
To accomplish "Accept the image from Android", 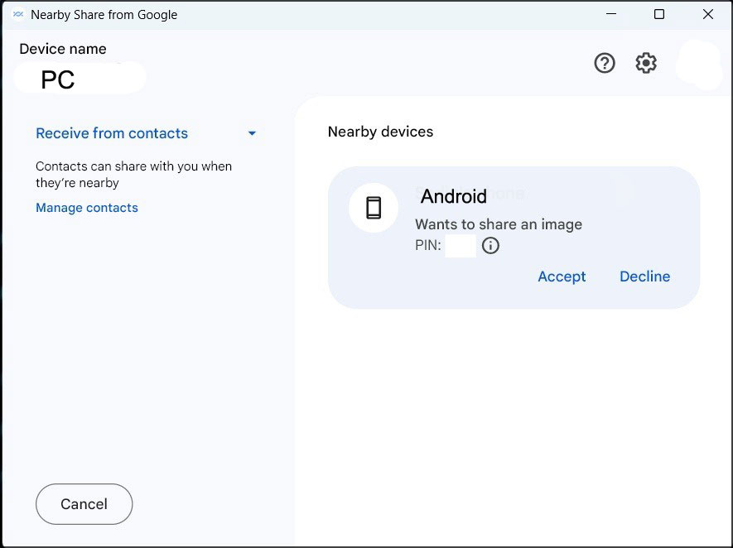I will [x=562, y=276].
